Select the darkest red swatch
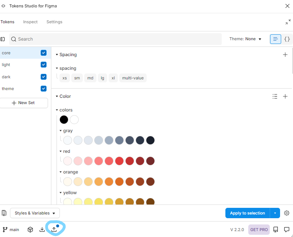This screenshot has width=293, height=237. point(150,161)
